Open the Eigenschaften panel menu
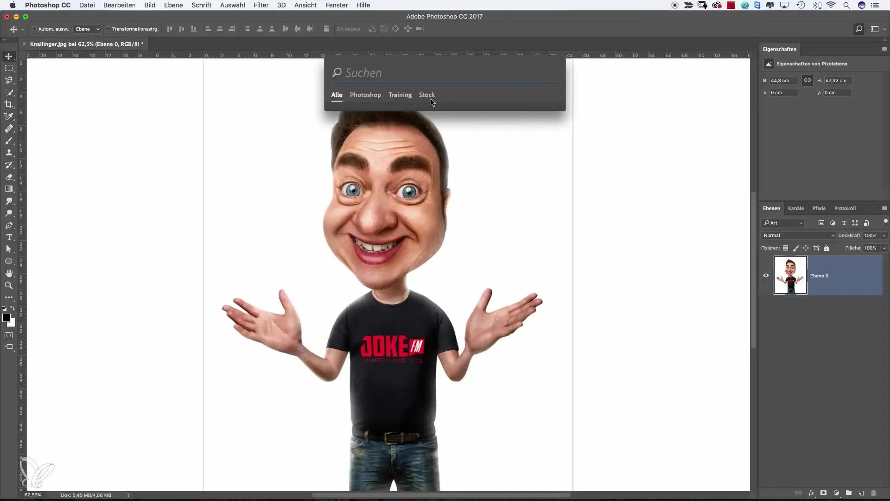 [884, 49]
